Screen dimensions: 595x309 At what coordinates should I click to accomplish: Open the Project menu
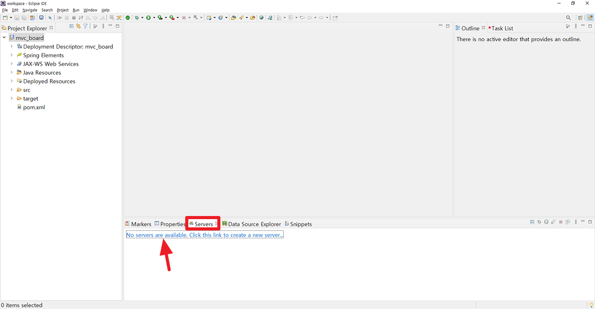[x=63, y=10]
